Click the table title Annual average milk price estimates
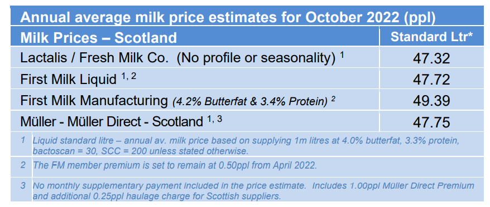Image resolution: width=490 pixels, height=207 pixels. point(227,18)
